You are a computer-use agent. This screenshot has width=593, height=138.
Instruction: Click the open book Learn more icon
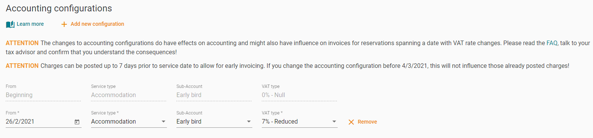[10, 24]
